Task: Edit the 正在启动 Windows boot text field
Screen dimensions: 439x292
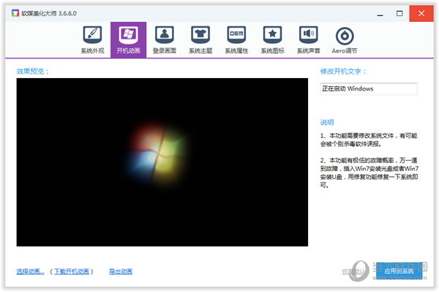Action: pyautogui.click(x=369, y=89)
